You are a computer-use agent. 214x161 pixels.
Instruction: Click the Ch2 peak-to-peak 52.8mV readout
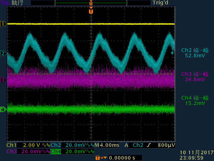(195, 53)
